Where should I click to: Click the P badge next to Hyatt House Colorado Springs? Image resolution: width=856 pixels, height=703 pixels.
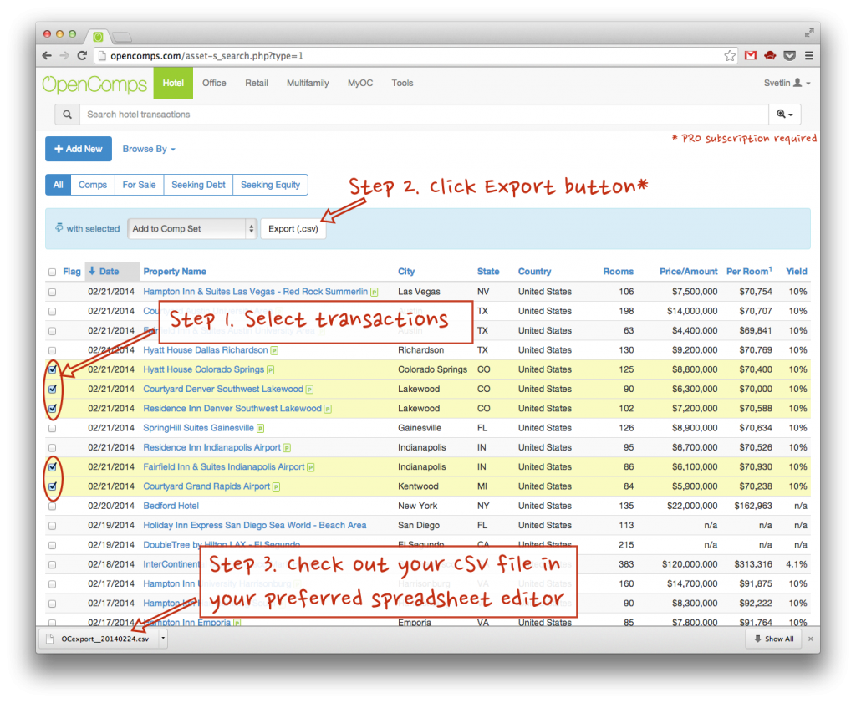(x=270, y=370)
